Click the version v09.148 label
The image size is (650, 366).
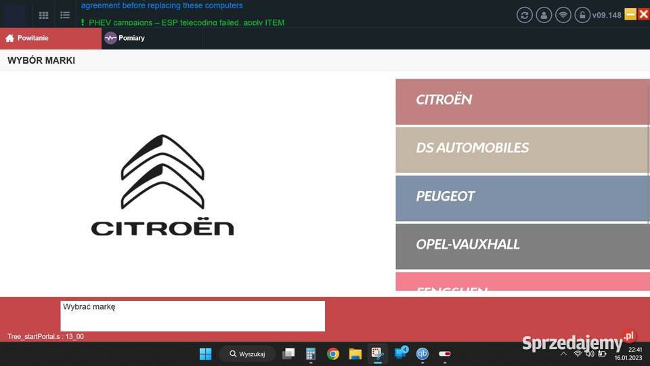tap(607, 16)
